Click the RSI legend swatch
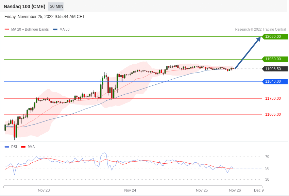Screen dimensions: 289x196 coord(7,147)
